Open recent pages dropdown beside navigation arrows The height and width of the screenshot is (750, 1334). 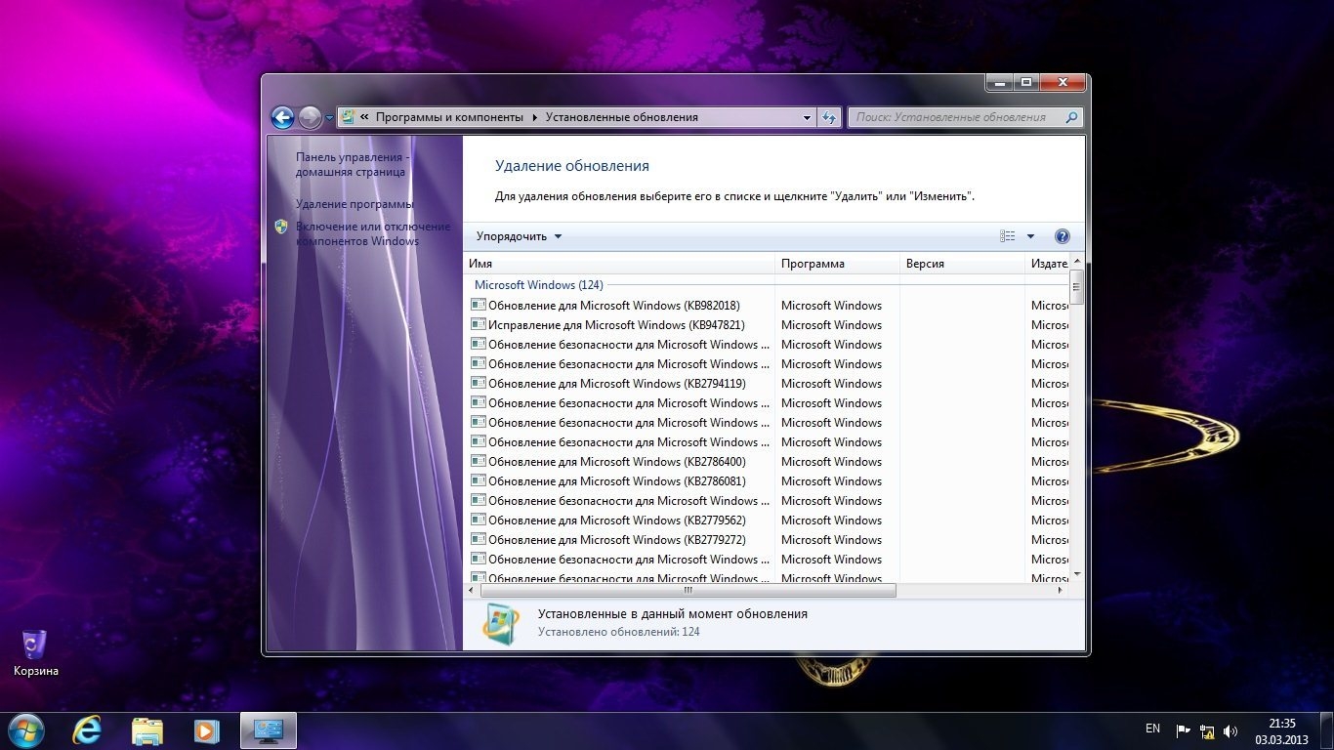pos(329,118)
